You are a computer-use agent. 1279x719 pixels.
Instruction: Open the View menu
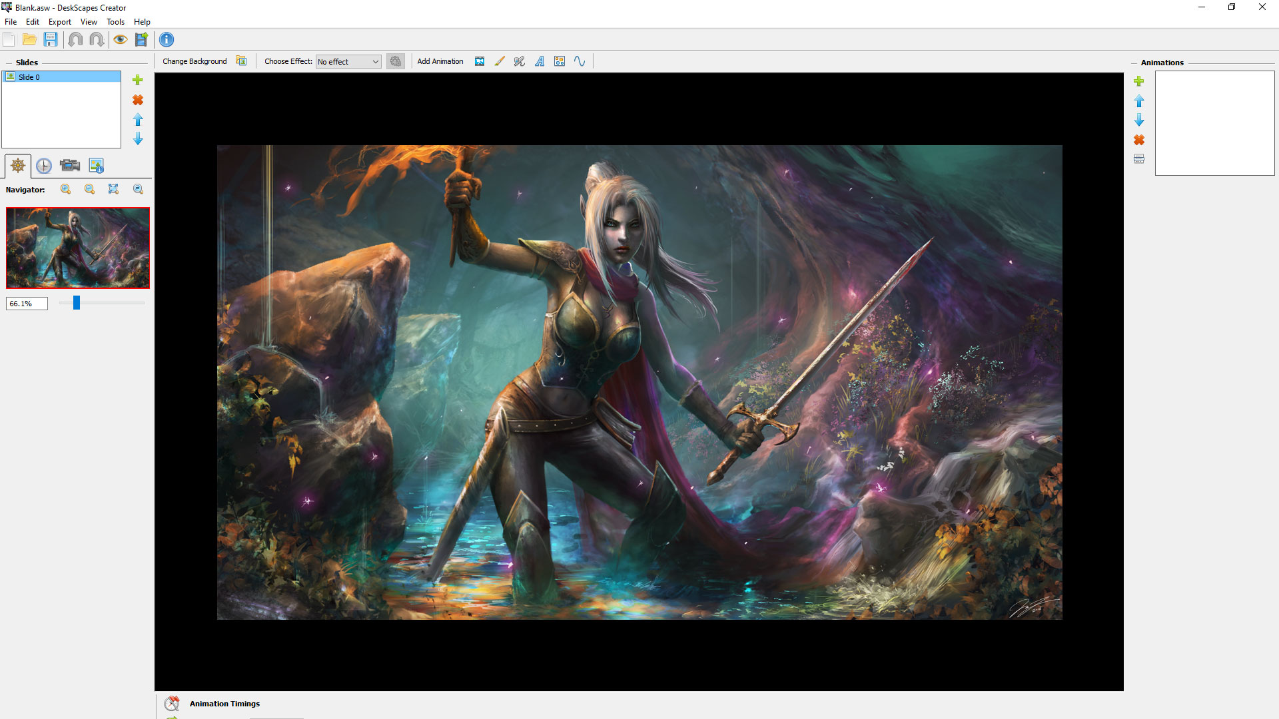coord(89,22)
